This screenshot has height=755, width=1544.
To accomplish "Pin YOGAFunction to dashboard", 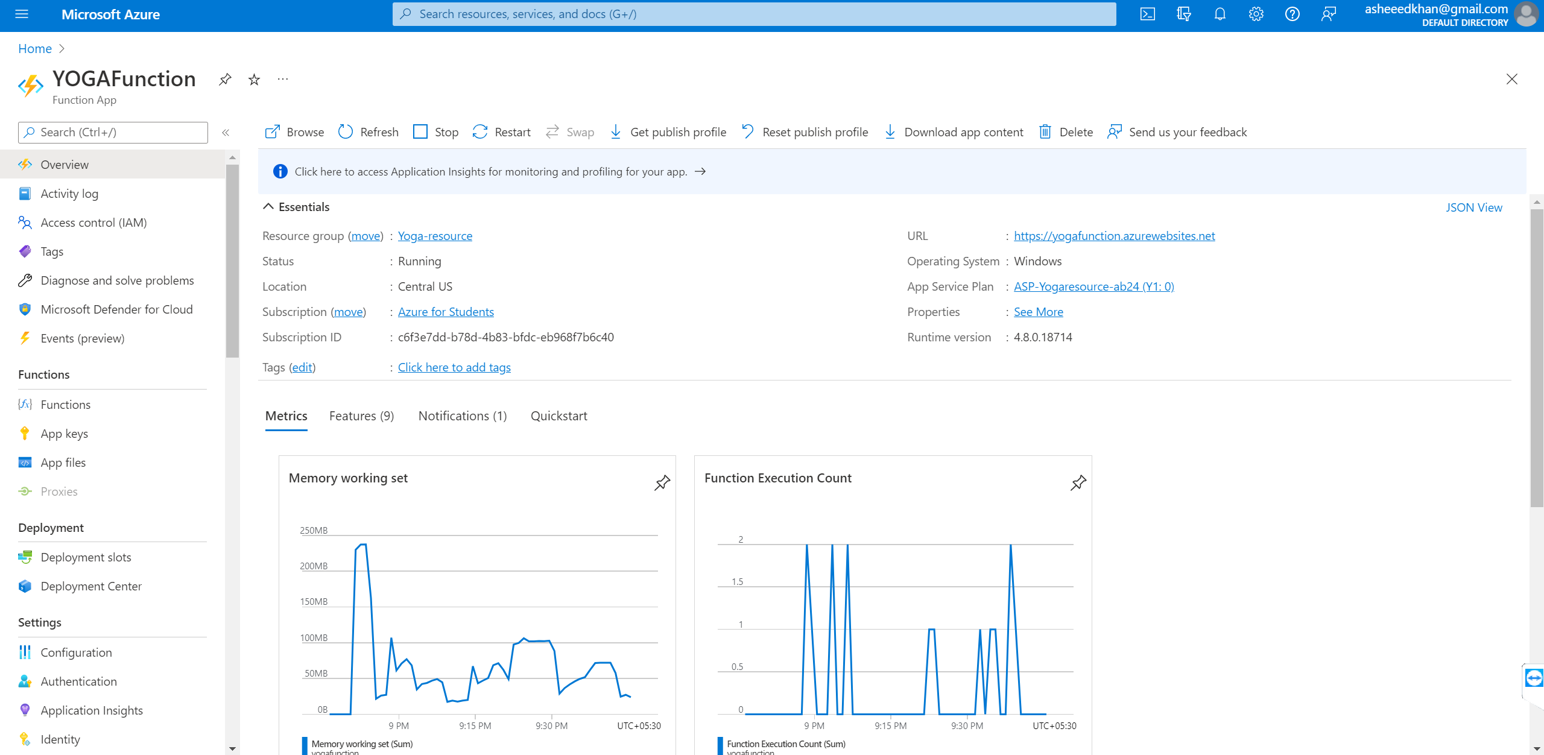I will click(225, 79).
